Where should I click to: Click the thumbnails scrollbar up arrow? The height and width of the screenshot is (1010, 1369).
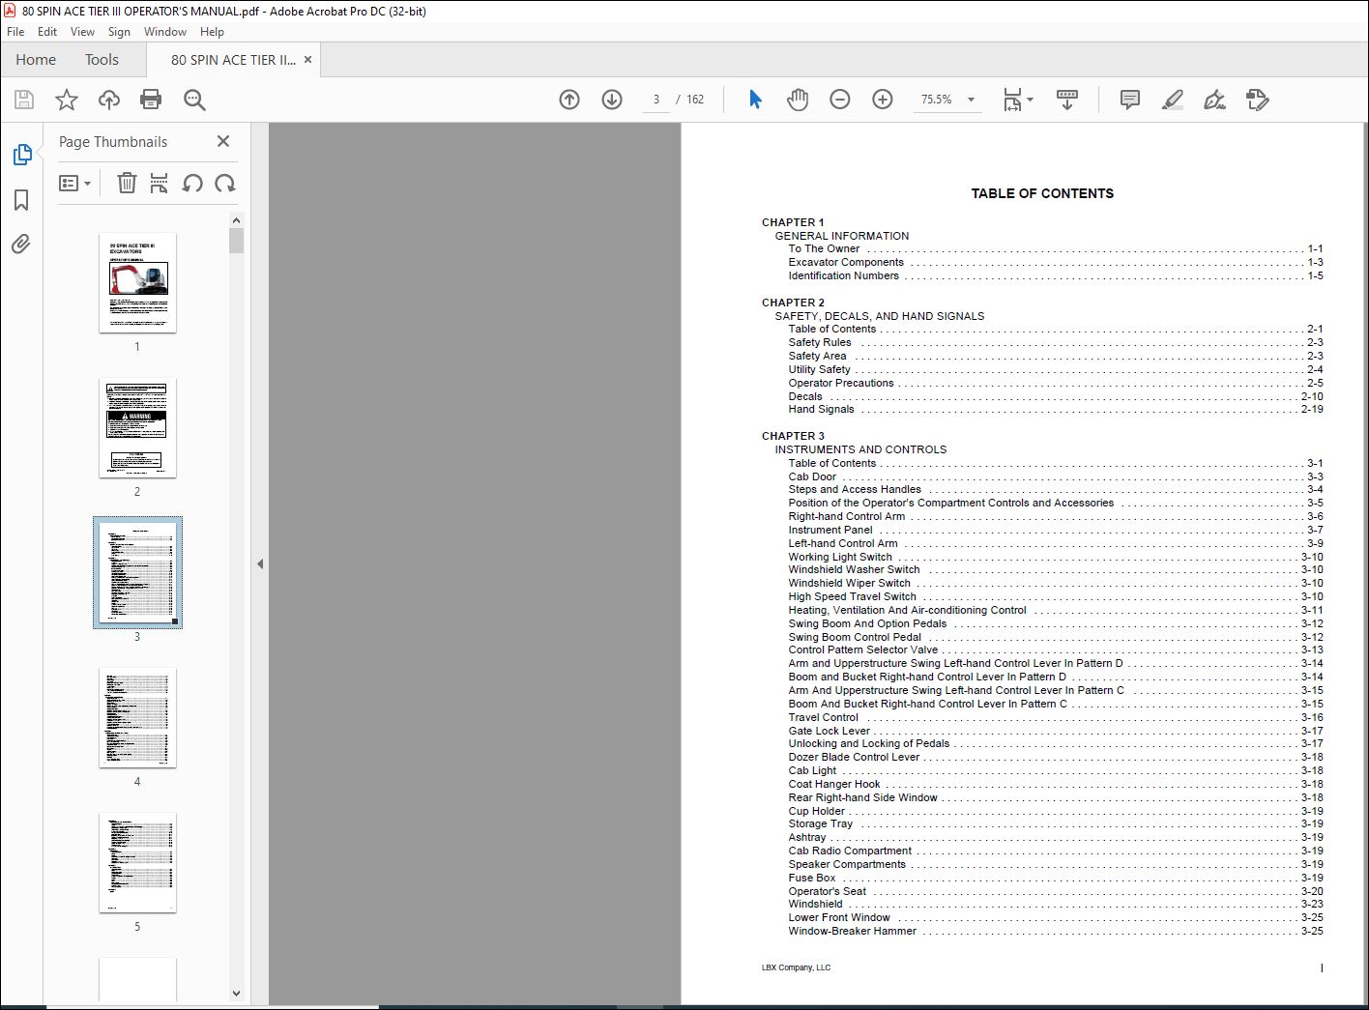pyautogui.click(x=237, y=219)
